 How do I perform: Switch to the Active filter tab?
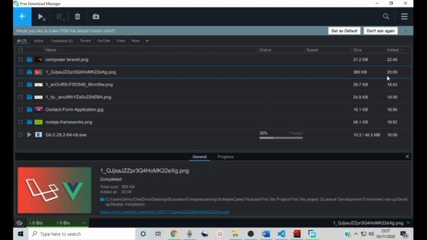point(39,41)
